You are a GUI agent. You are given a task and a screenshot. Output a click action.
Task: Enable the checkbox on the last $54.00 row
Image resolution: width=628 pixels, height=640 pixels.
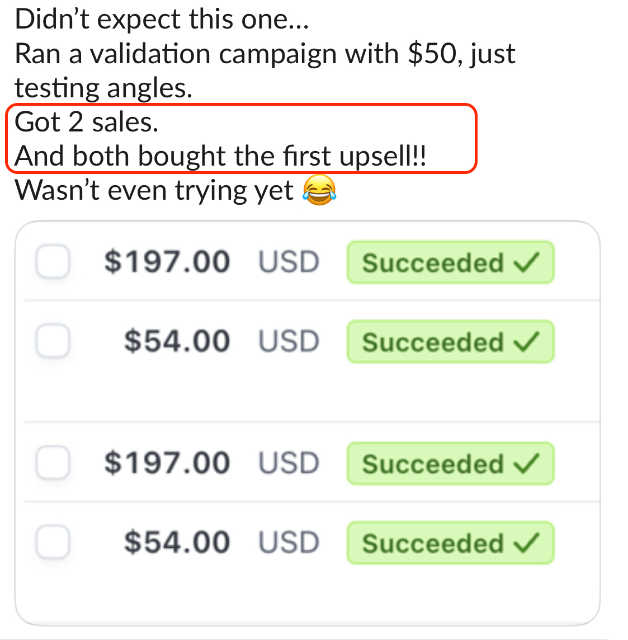(x=53, y=543)
